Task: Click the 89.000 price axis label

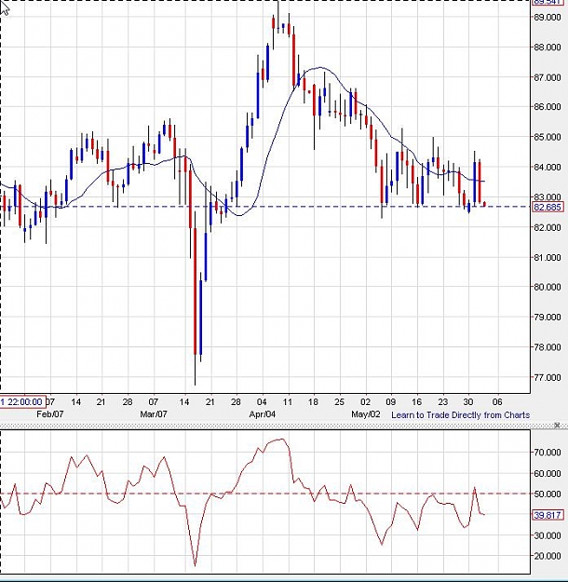Action: (x=548, y=17)
